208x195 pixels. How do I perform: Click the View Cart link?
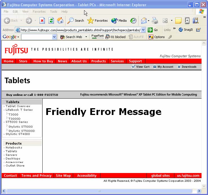pos(140,67)
